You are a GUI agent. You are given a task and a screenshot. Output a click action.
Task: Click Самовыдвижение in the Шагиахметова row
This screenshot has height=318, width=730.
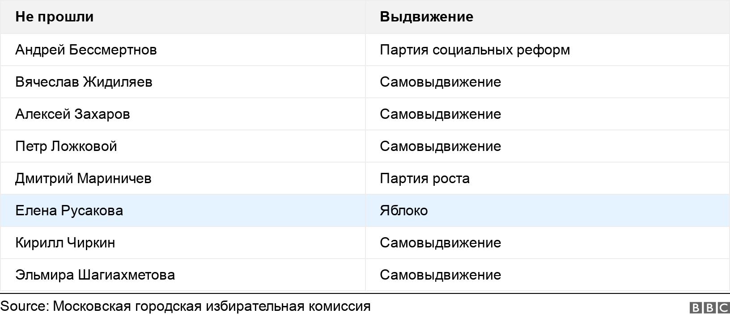[440, 275]
